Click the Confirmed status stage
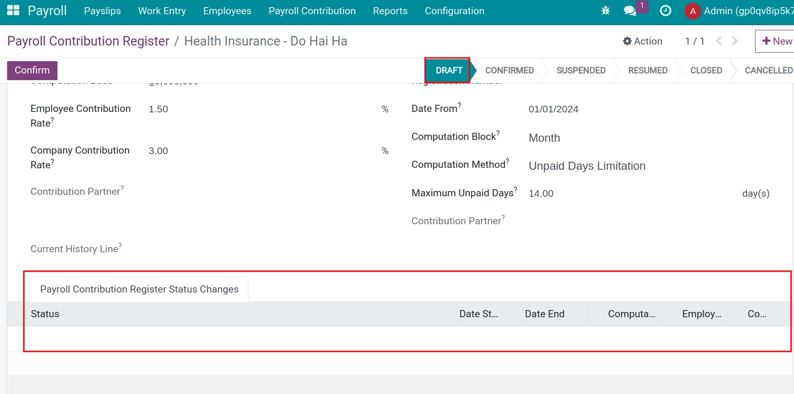The height and width of the screenshot is (394, 794). coord(509,71)
